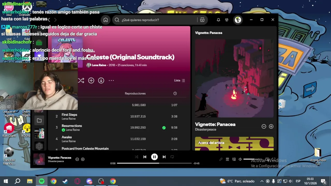Open the Browse icon in the search bar
This screenshot has width=331, height=186.
tap(202, 20)
